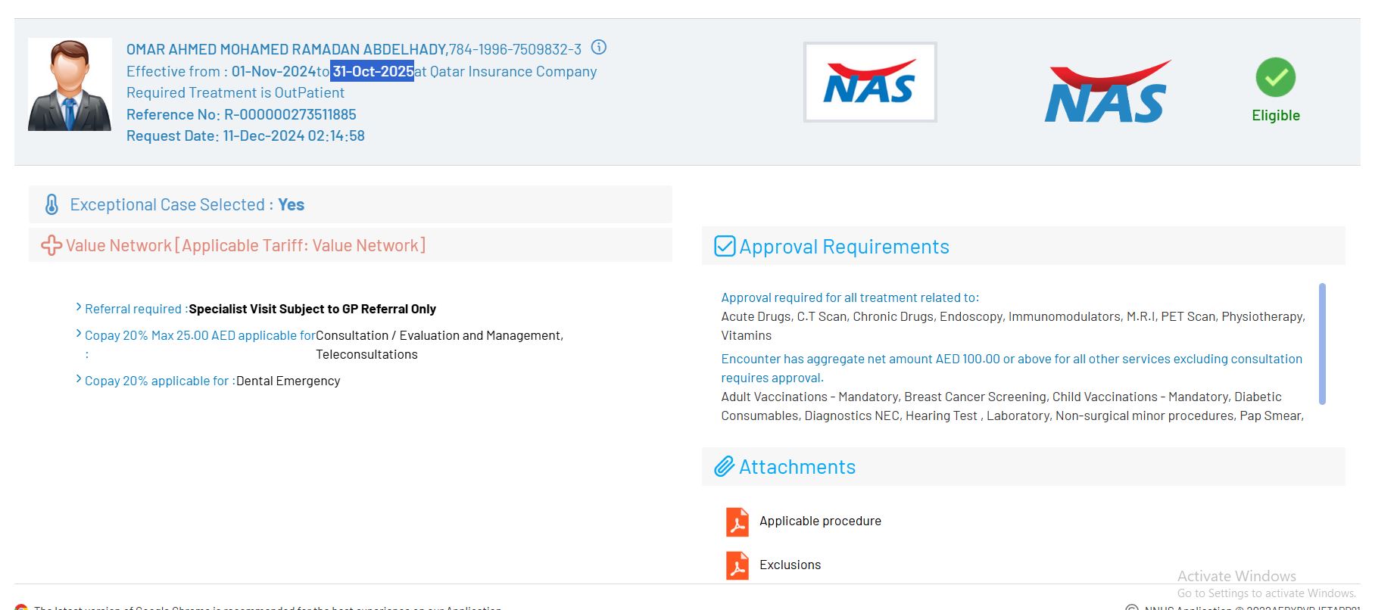Expand the Referral required chevron
The image size is (1397, 610).
79,307
